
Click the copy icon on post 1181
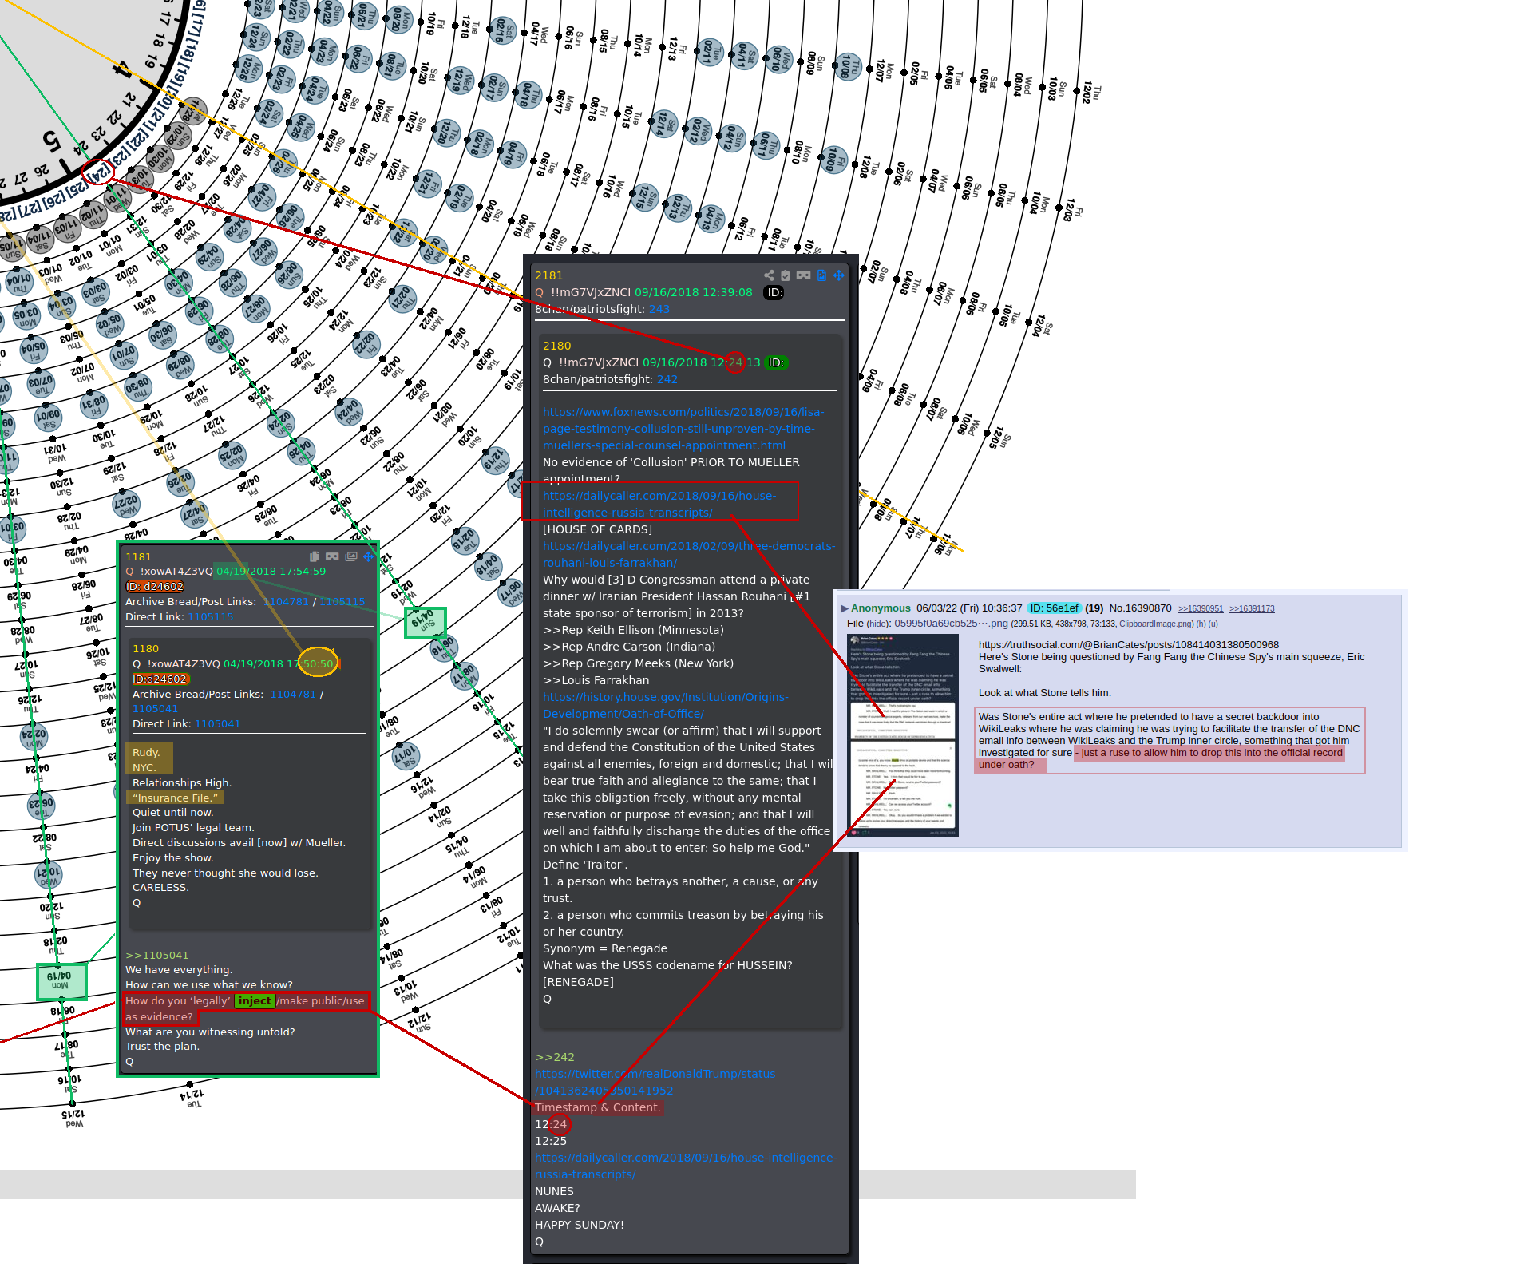315,556
